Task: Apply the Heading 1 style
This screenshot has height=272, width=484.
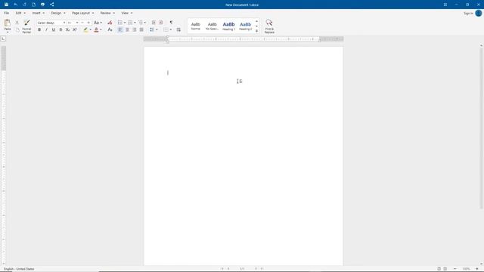Action: 228,26
